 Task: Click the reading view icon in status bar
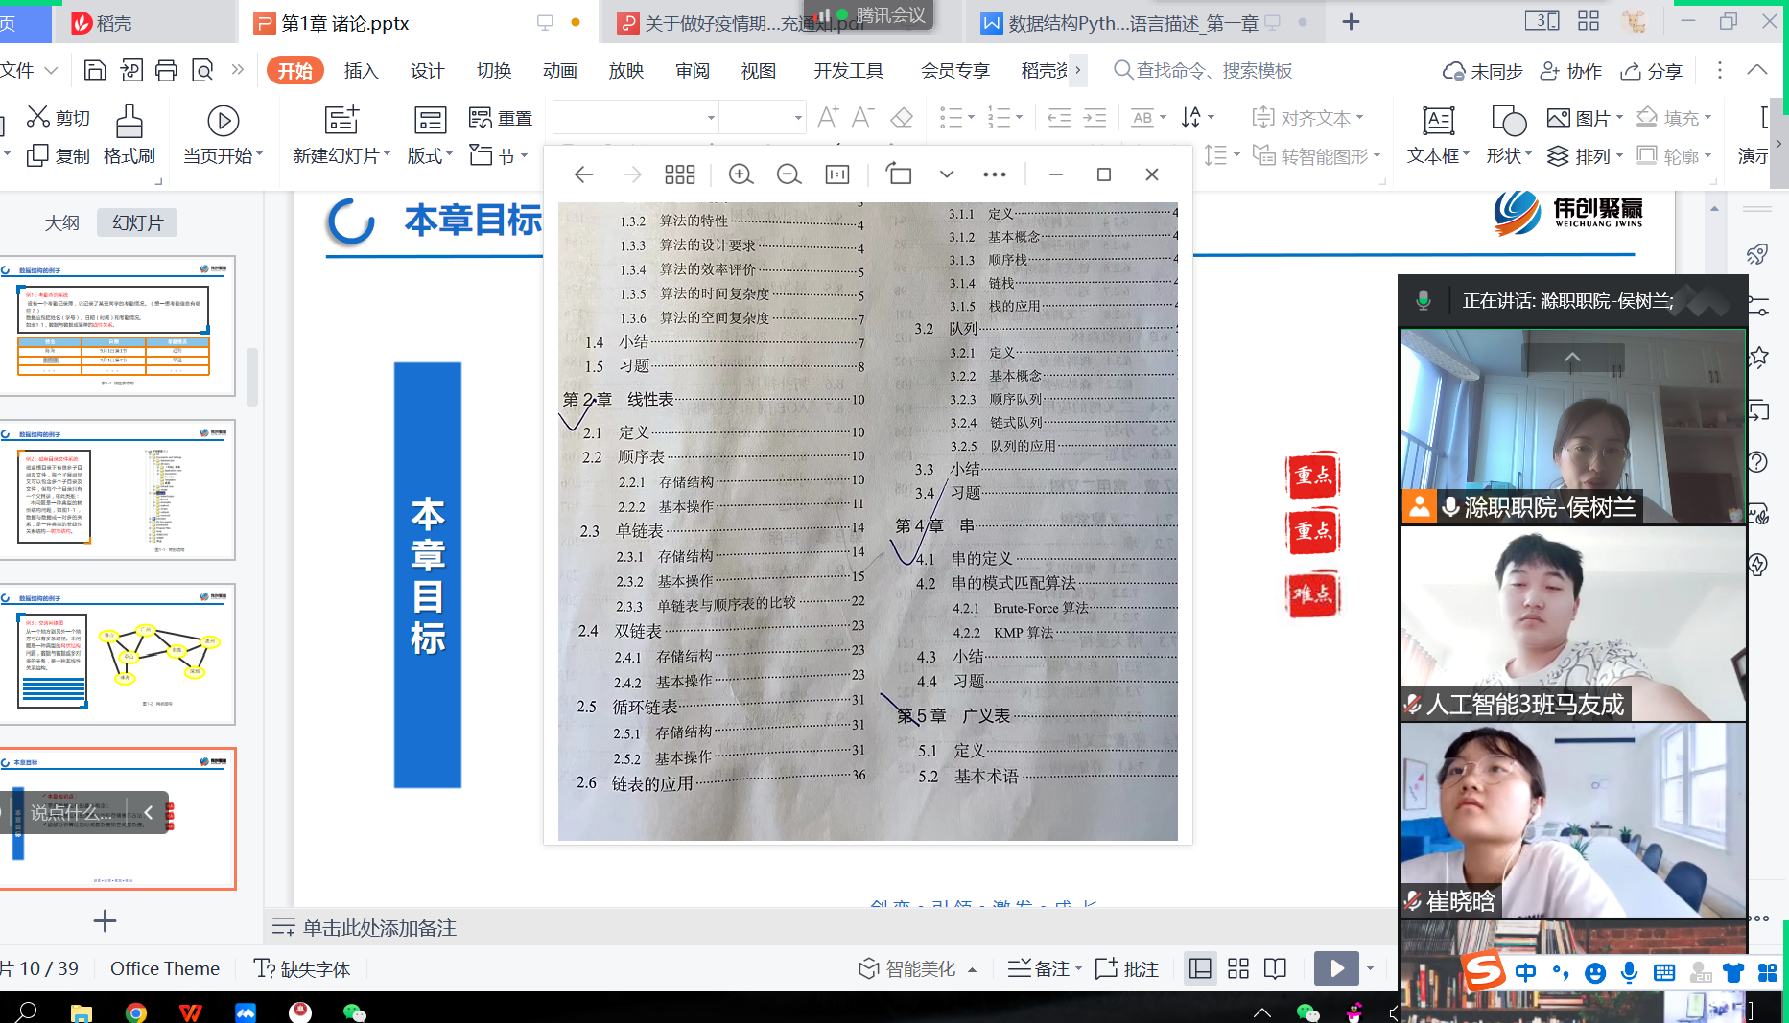tap(1275, 968)
